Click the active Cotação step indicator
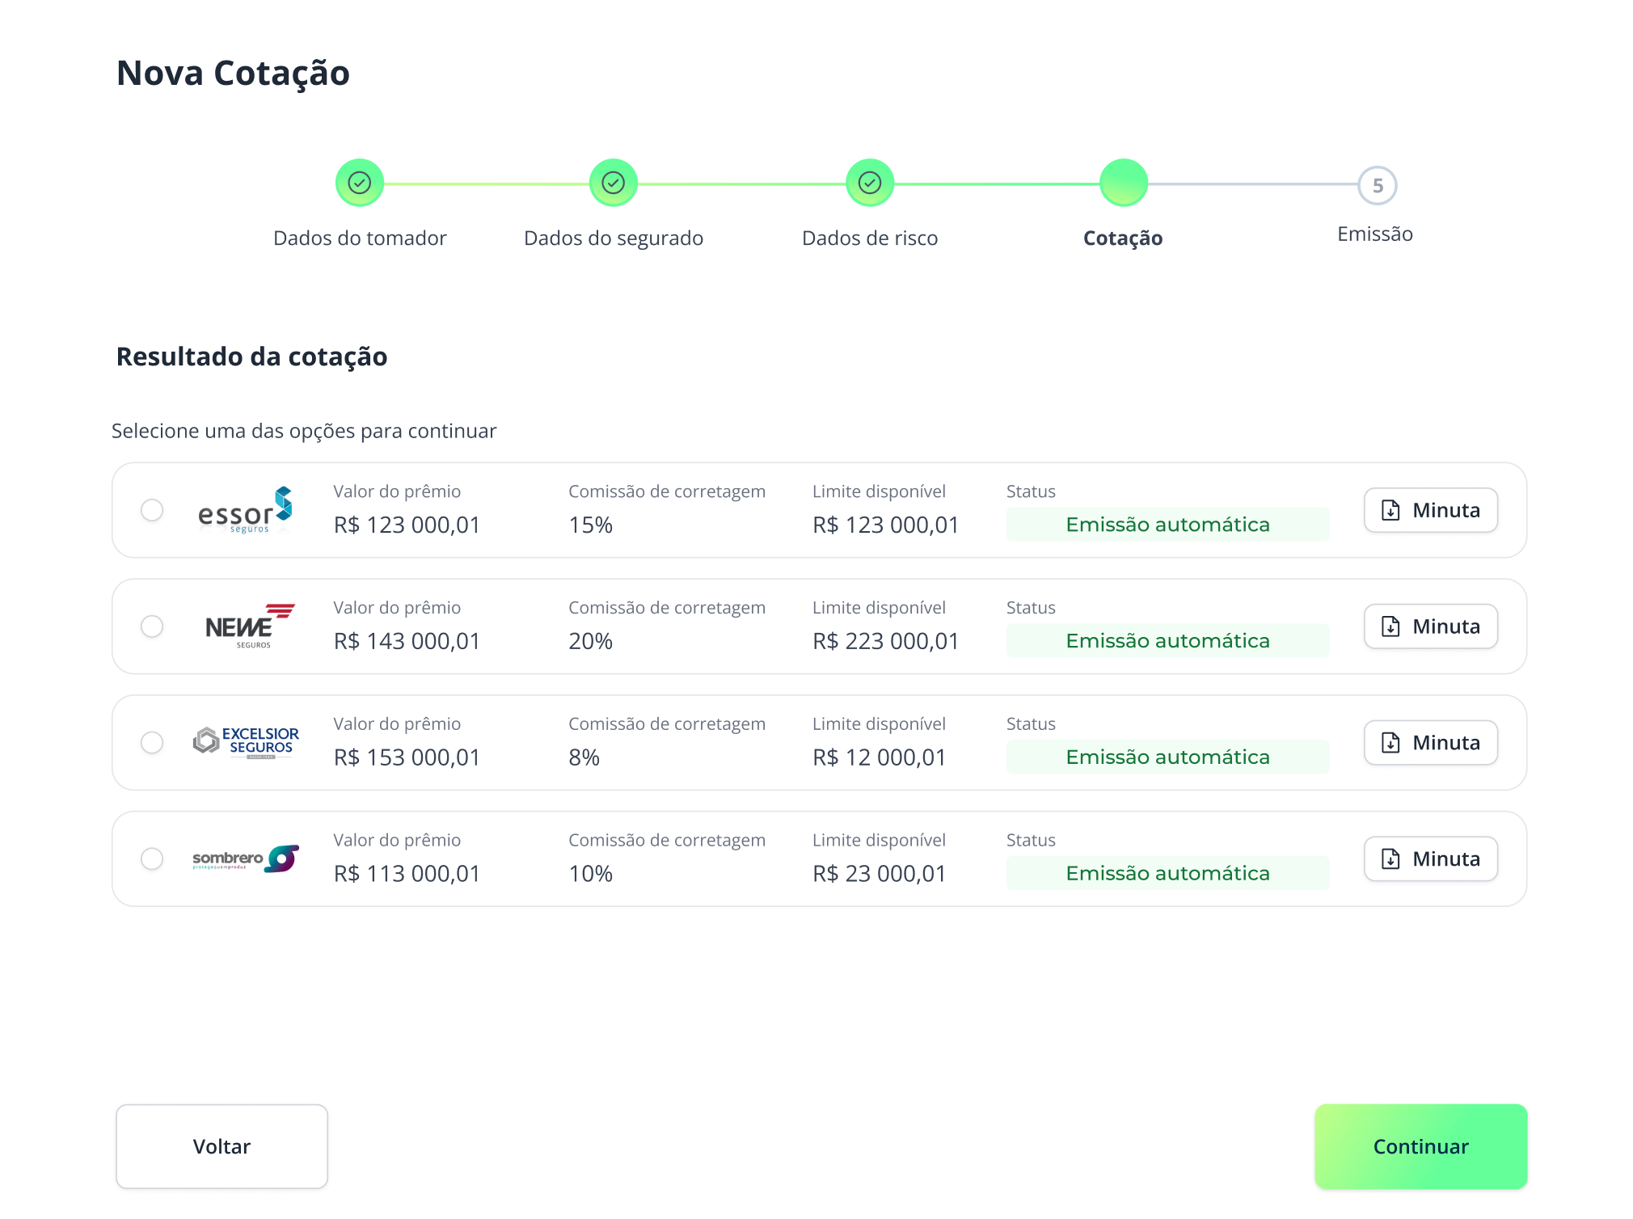 pyautogui.click(x=1124, y=183)
